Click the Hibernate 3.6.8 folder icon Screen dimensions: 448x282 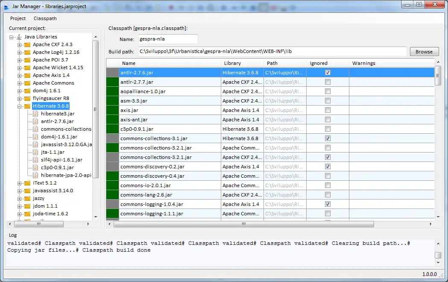coord(27,106)
